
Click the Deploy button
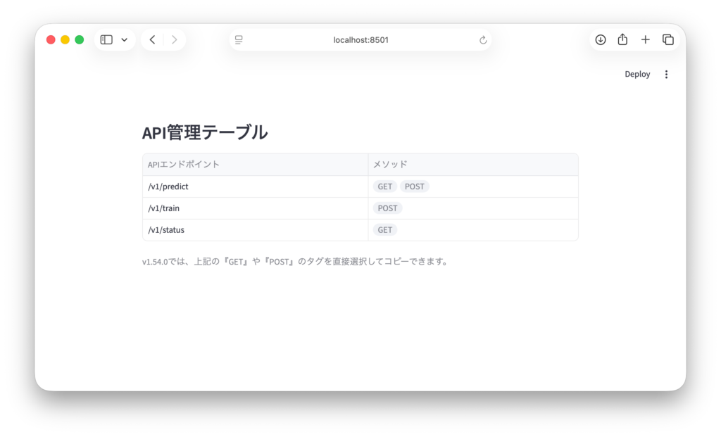pos(637,75)
